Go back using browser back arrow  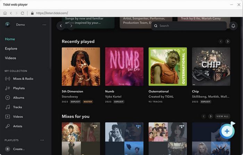[11, 13]
